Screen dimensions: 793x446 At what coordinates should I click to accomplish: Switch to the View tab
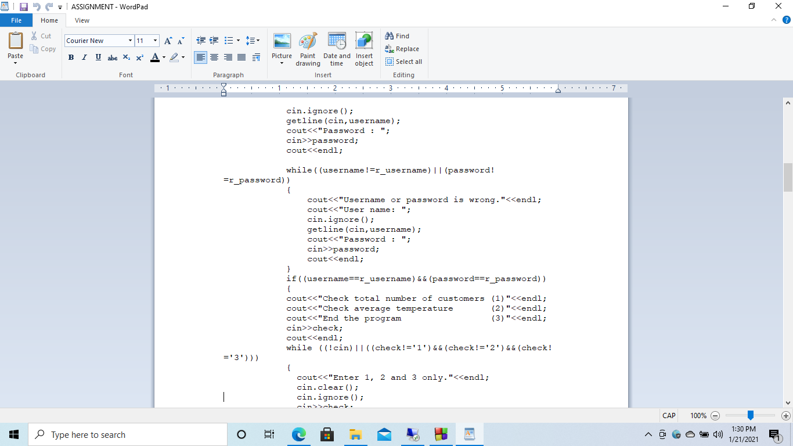[82, 20]
